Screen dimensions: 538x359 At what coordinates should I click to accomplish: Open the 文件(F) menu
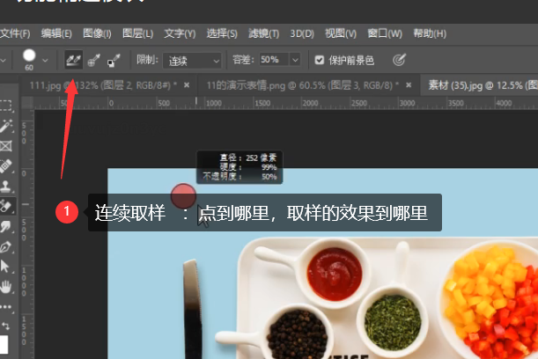click(x=15, y=33)
